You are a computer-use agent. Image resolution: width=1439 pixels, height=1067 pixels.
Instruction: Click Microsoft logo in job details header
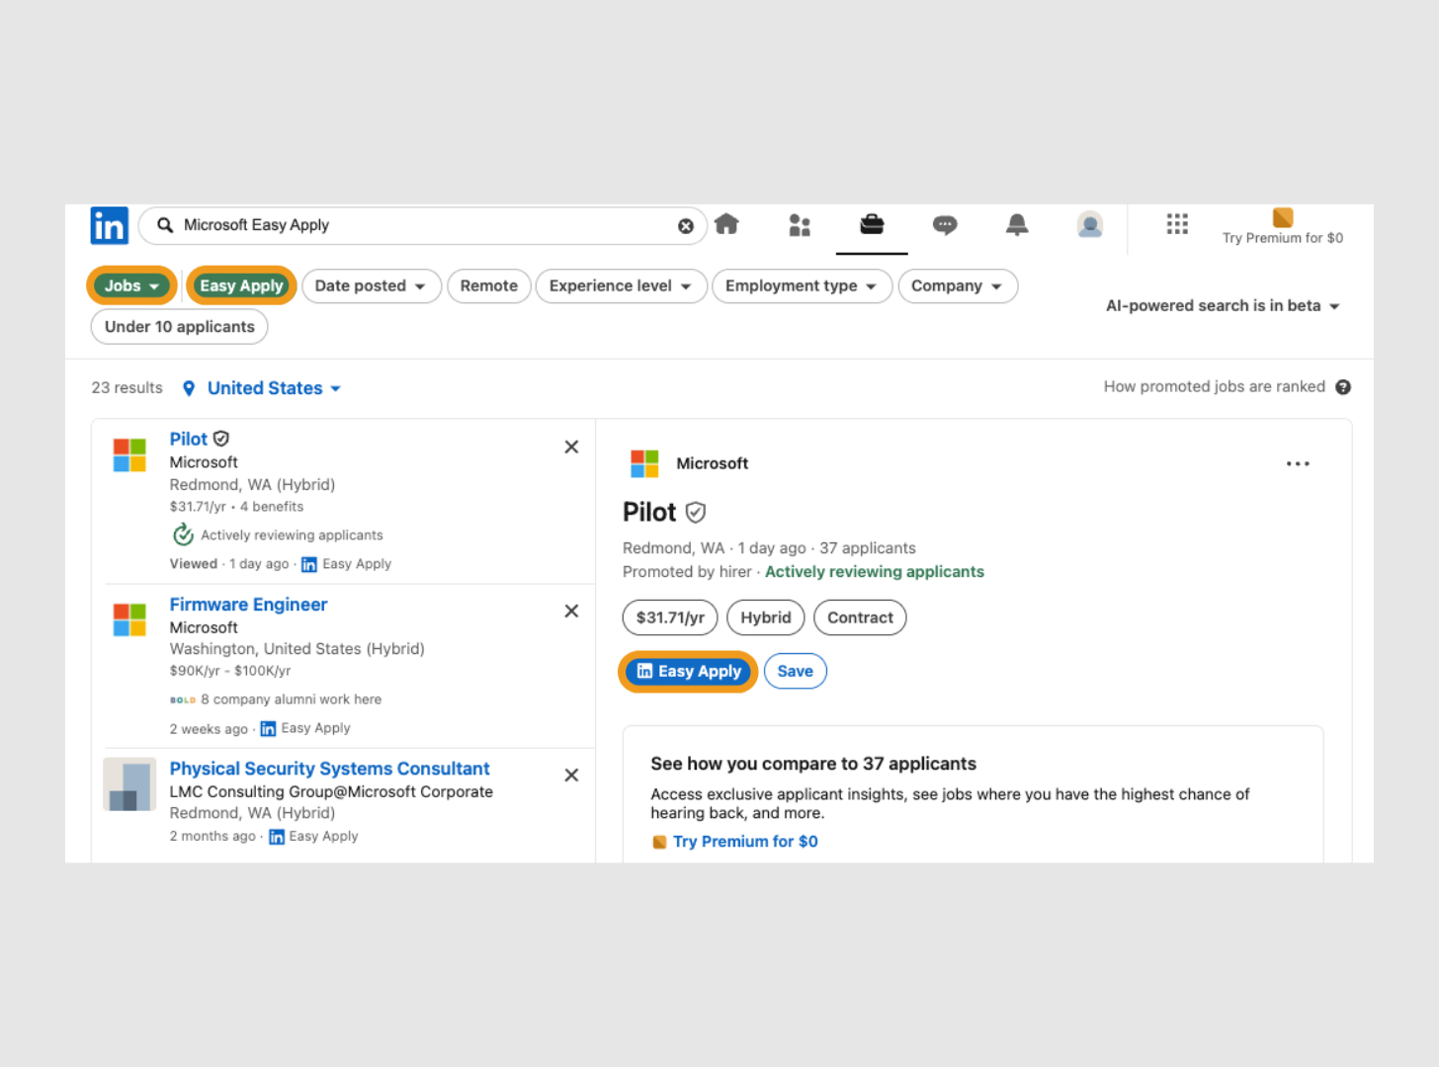coord(644,463)
